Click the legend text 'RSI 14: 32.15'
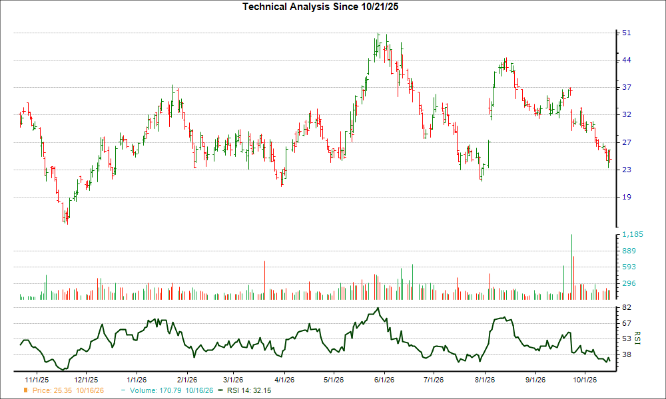 click(x=249, y=390)
